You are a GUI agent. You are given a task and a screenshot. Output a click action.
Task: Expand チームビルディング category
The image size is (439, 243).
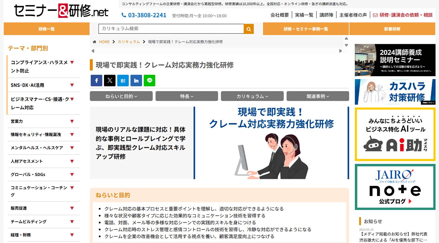coord(72,222)
